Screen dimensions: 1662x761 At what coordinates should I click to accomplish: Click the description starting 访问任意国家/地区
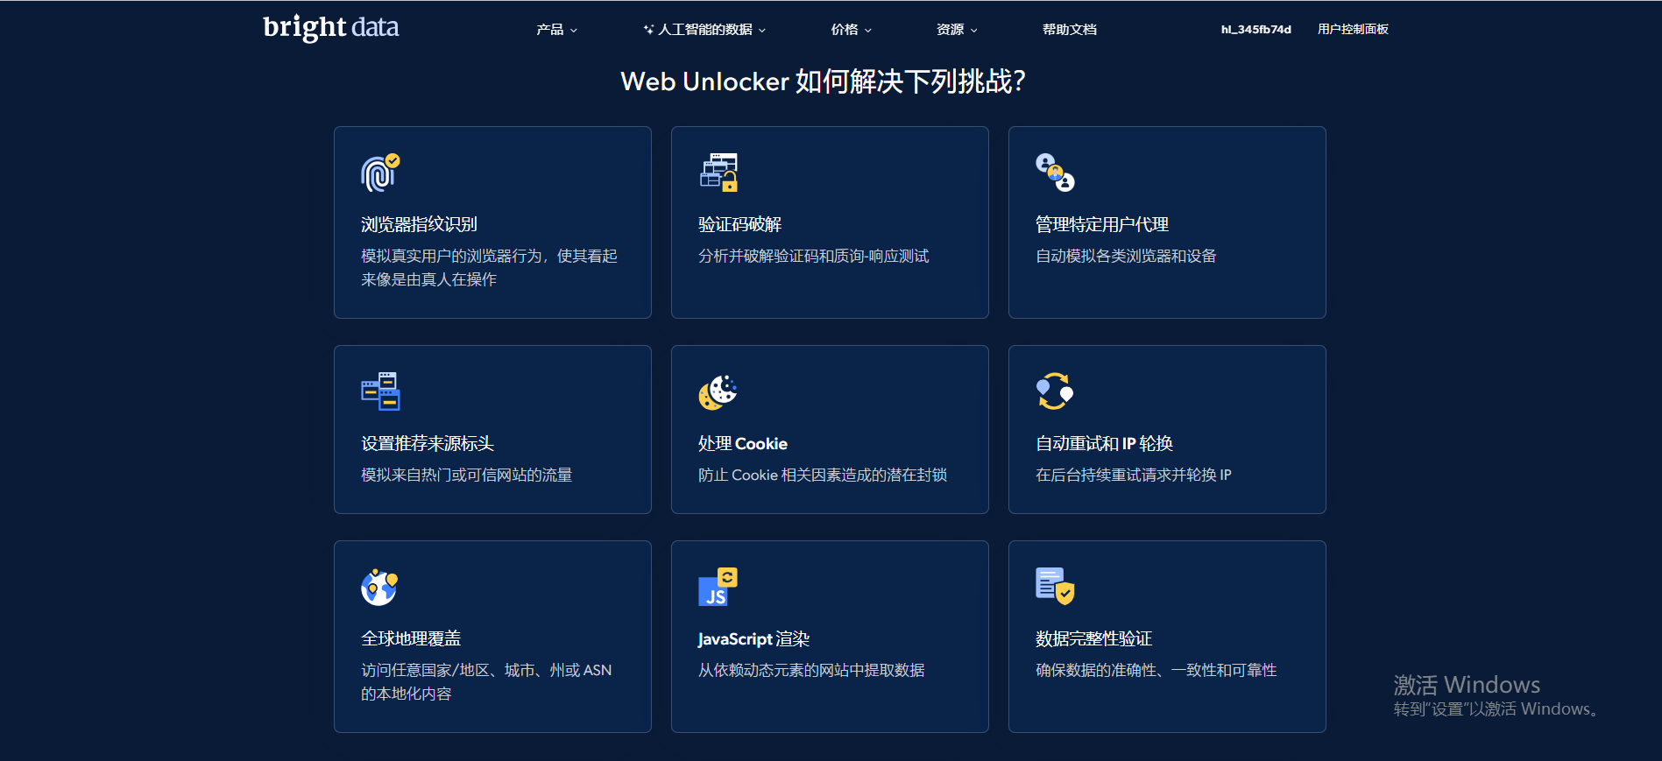click(x=486, y=681)
